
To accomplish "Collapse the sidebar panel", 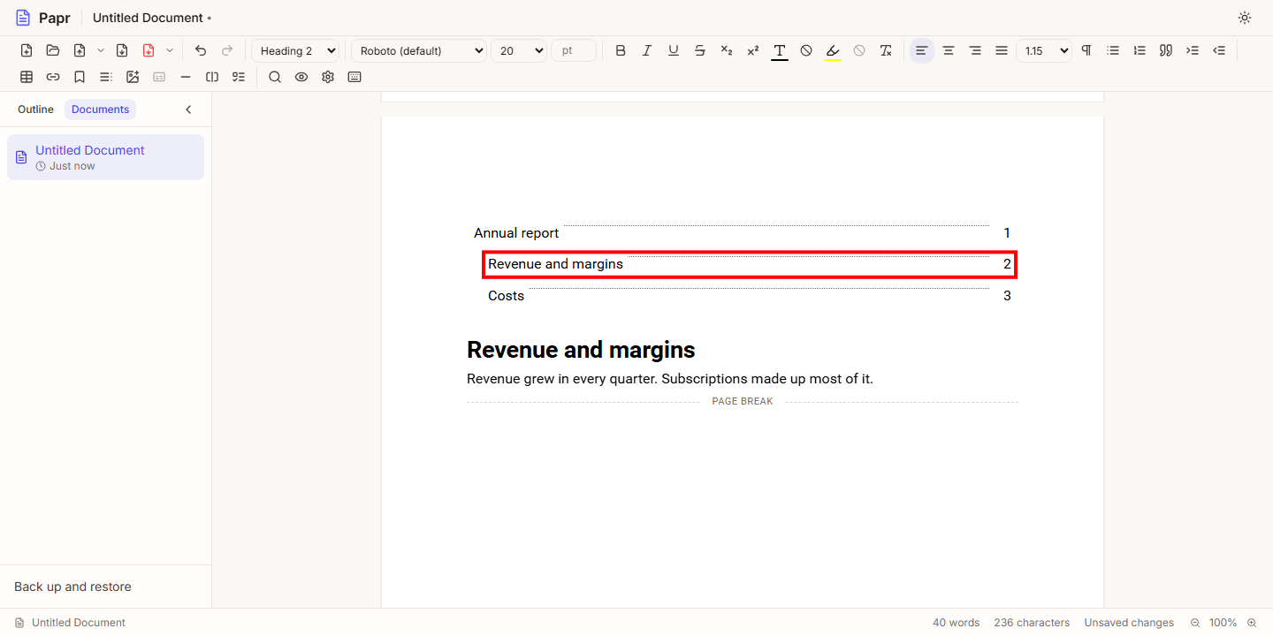I will point(188,110).
